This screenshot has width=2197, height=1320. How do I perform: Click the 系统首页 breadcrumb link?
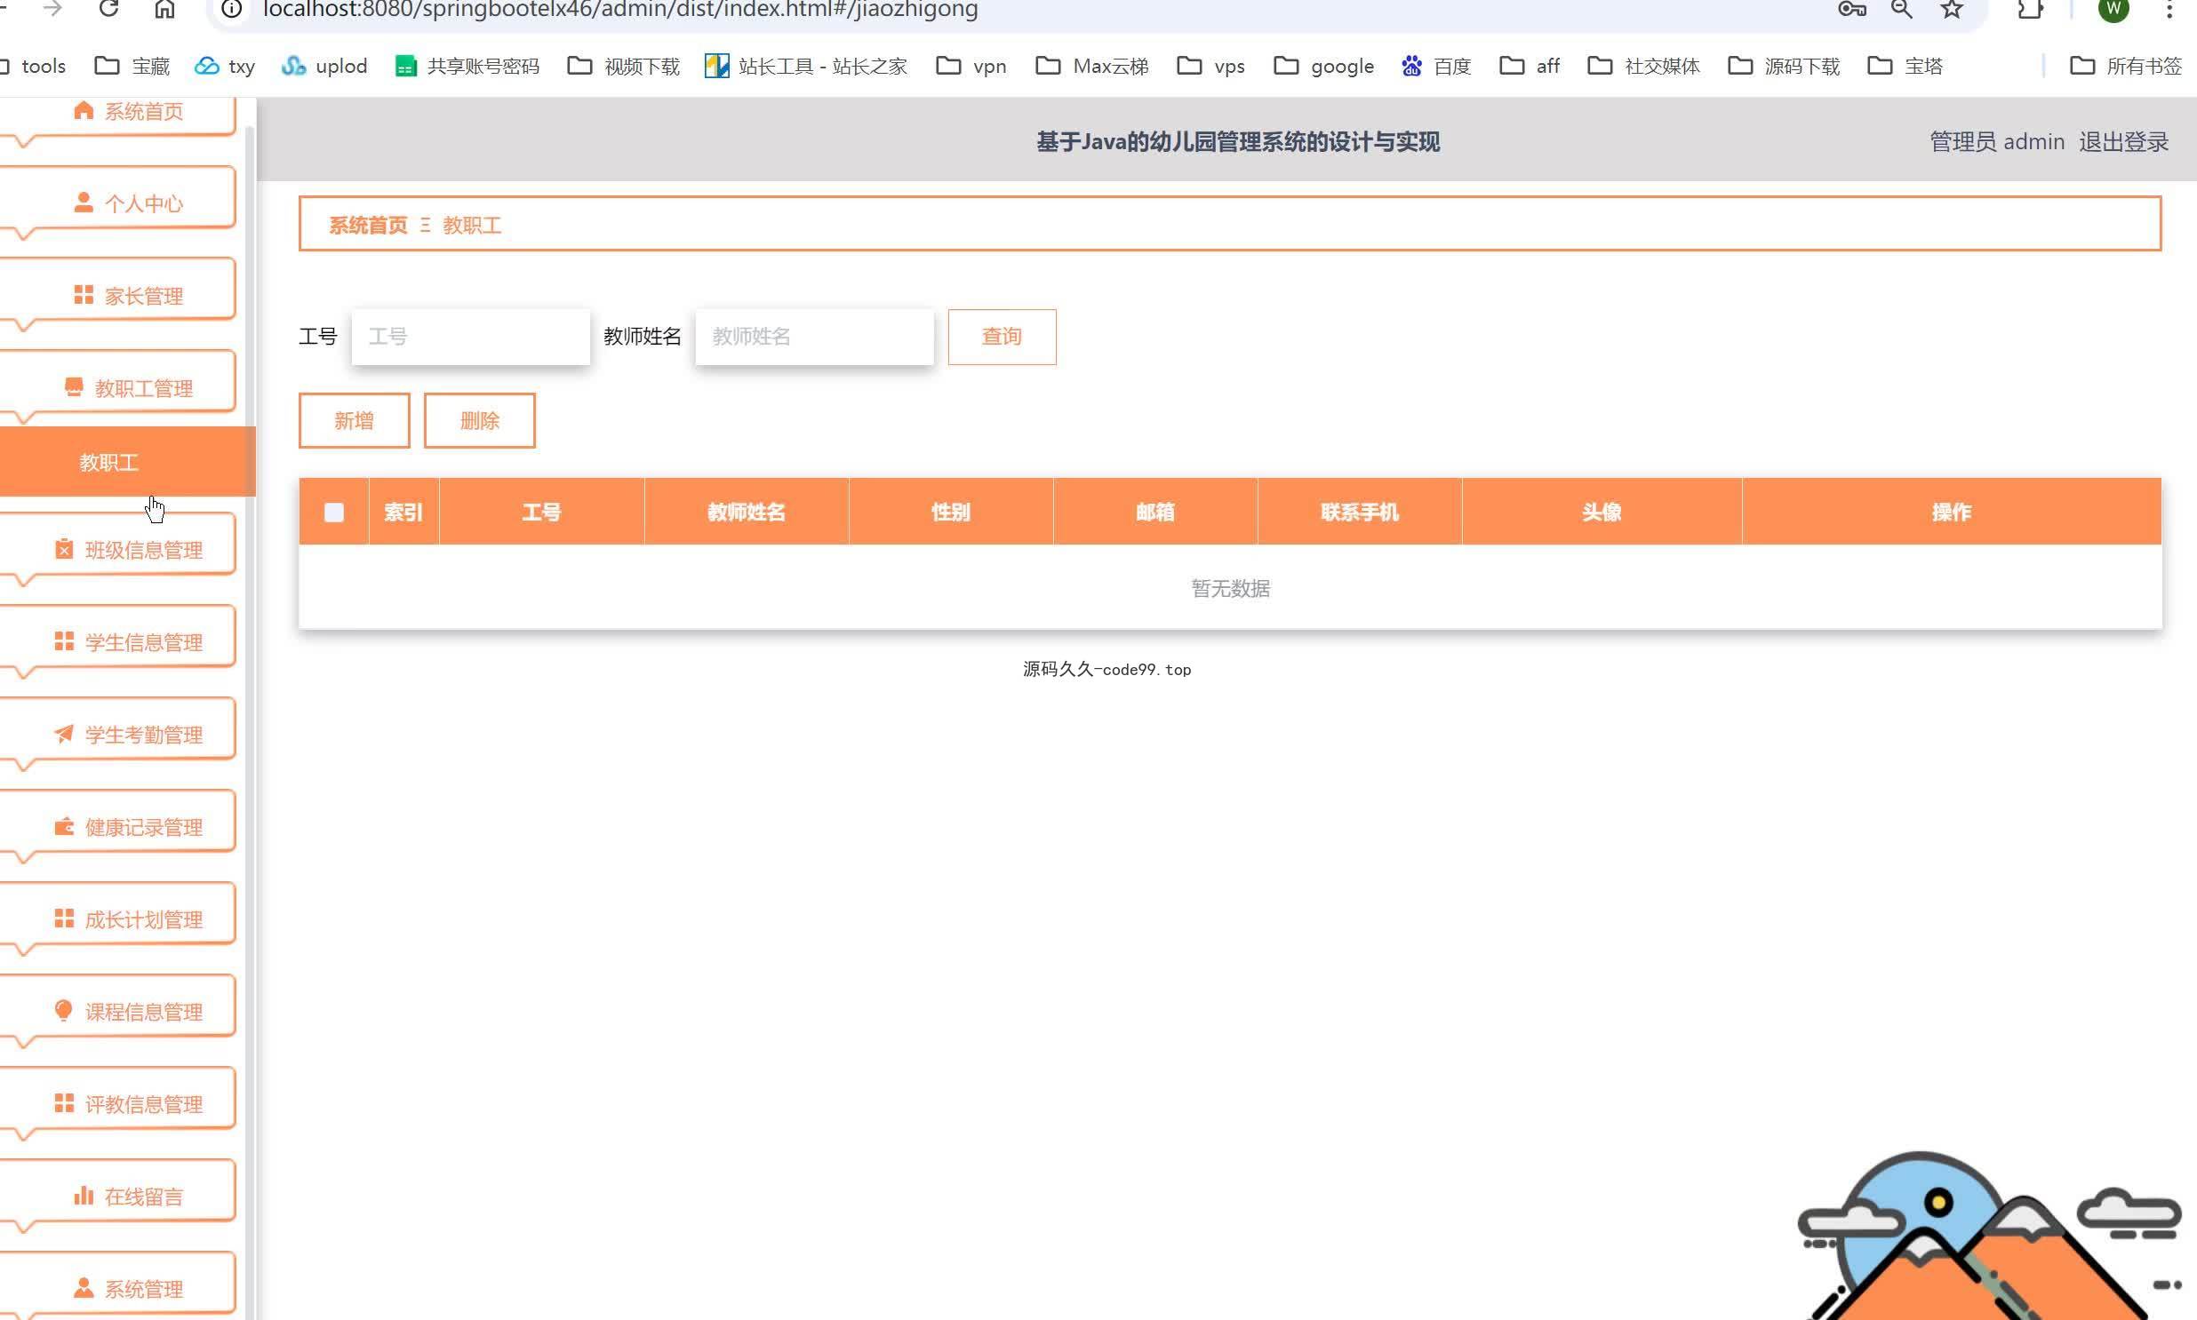[x=369, y=225]
